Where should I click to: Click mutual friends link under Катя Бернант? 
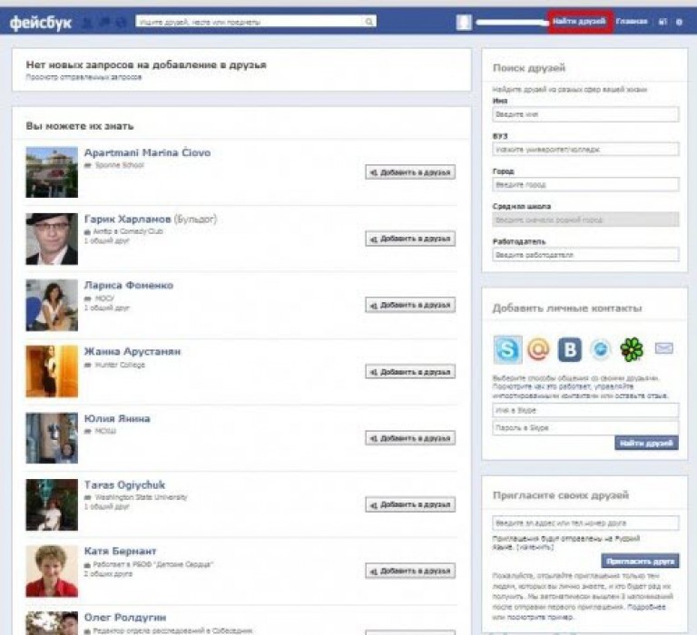[x=108, y=573]
